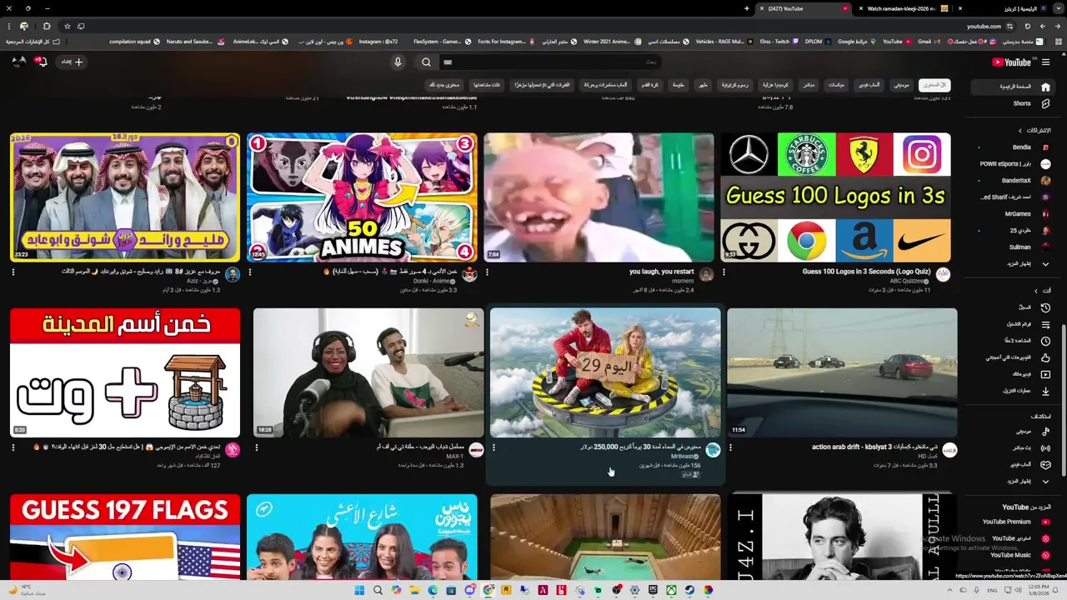Expand the Subscriptions section header chevron
The image size is (1067, 600).
point(1019,131)
